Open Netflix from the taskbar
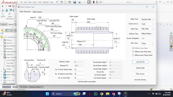The image size is (173, 97). (90, 94)
